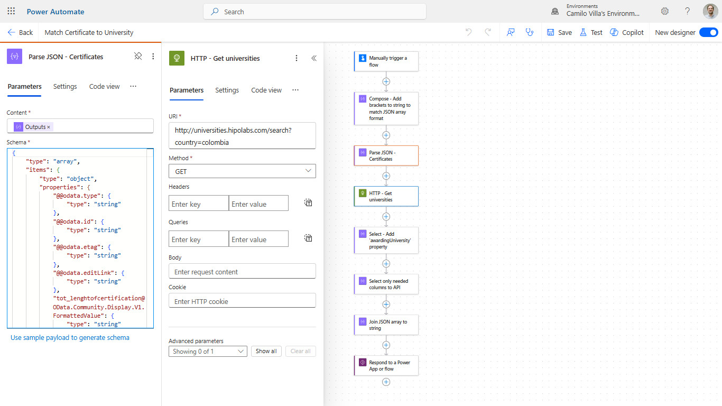Switch to Settings tab in Parse JSON panel
The height and width of the screenshot is (406, 722).
point(65,86)
